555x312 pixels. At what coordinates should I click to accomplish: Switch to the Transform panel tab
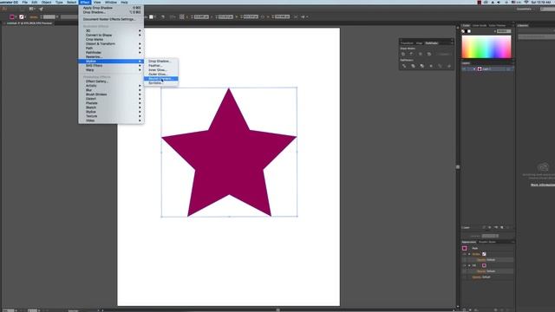click(x=407, y=43)
